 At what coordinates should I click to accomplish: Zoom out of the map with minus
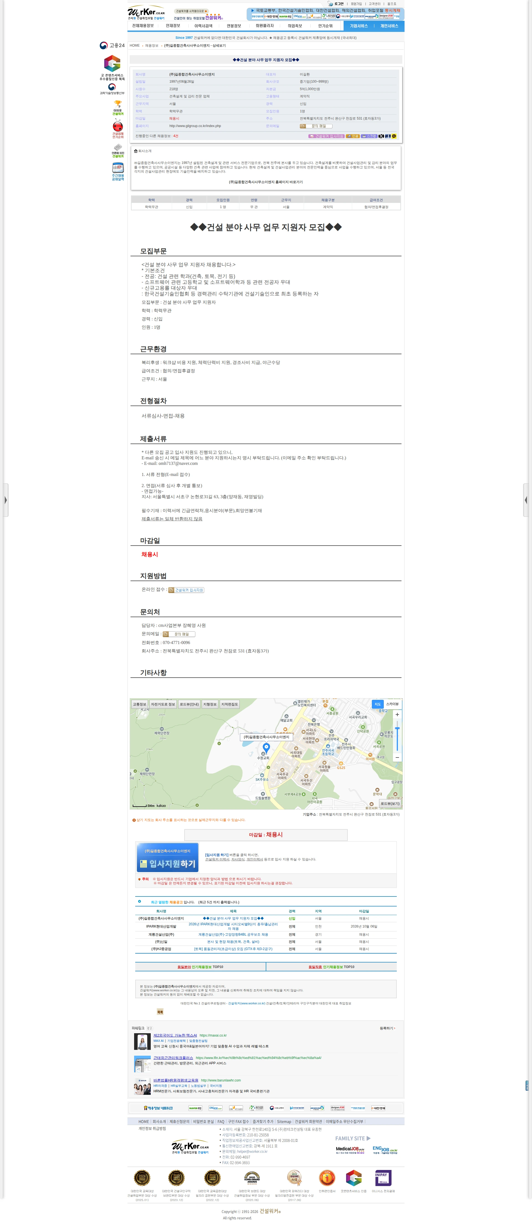click(x=397, y=758)
